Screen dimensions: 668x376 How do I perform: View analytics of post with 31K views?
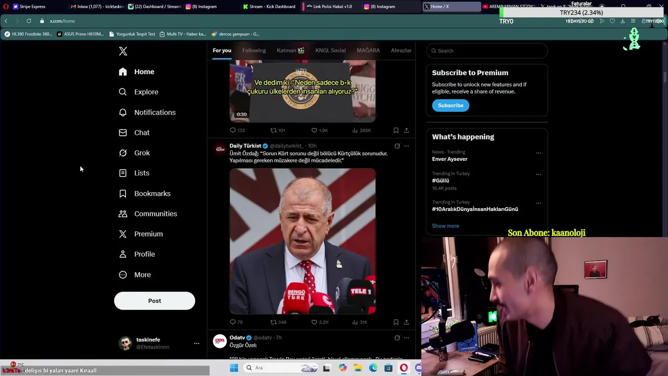360,322
